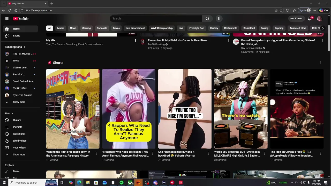This screenshot has width=331, height=186.
Task: Open Remember Bobby Fish video title
Action: pyautogui.click(x=177, y=41)
